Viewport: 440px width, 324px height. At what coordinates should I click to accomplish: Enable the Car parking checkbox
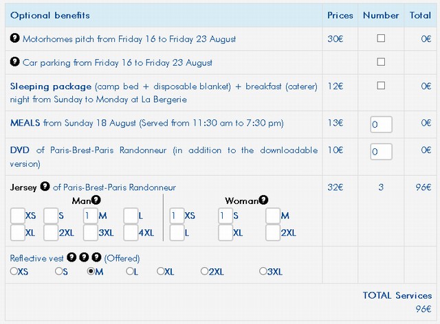381,62
